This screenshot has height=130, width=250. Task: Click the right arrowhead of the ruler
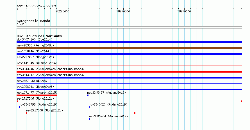(x=241, y=9)
